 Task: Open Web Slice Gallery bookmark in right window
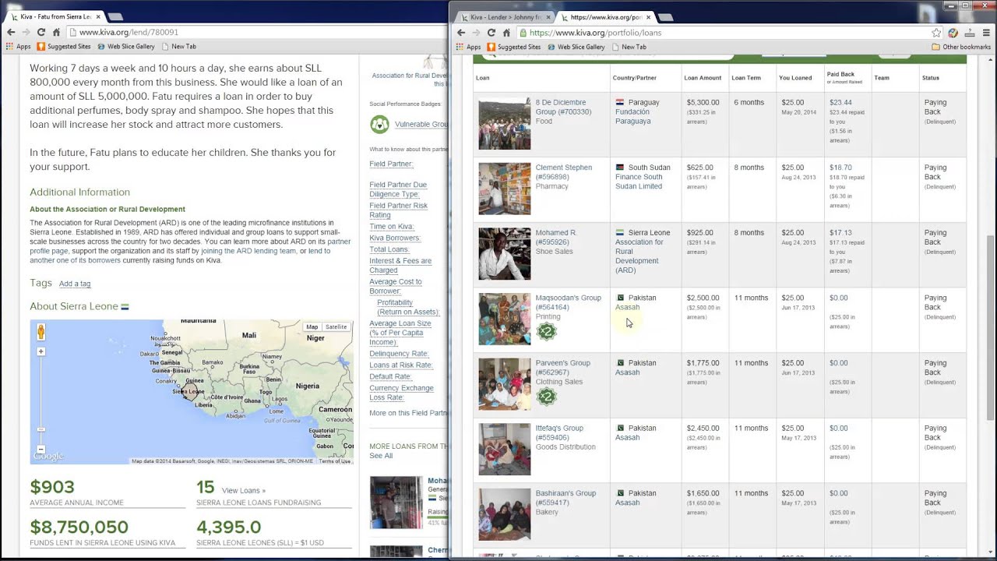tap(575, 47)
